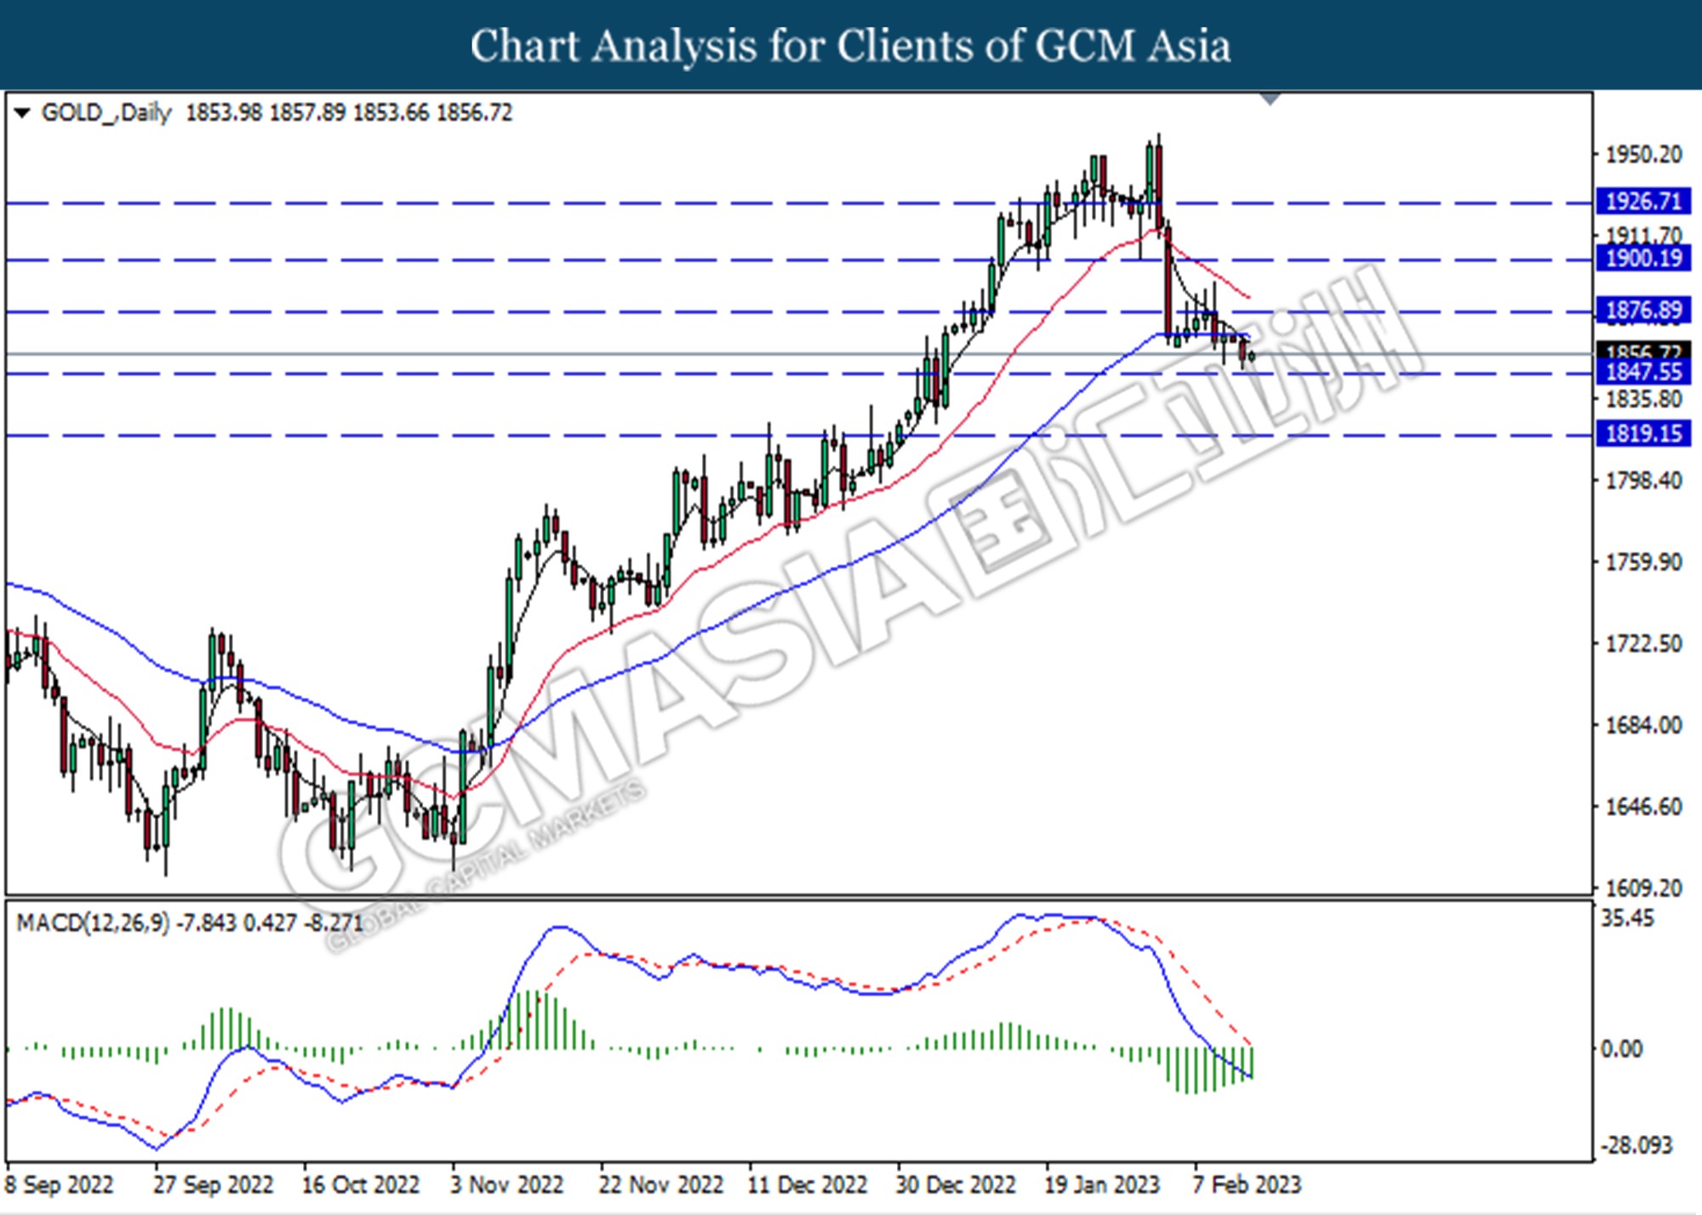Click the 1950.20 price scale value
This screenshot has height=1215, width=1702.
1643,155
